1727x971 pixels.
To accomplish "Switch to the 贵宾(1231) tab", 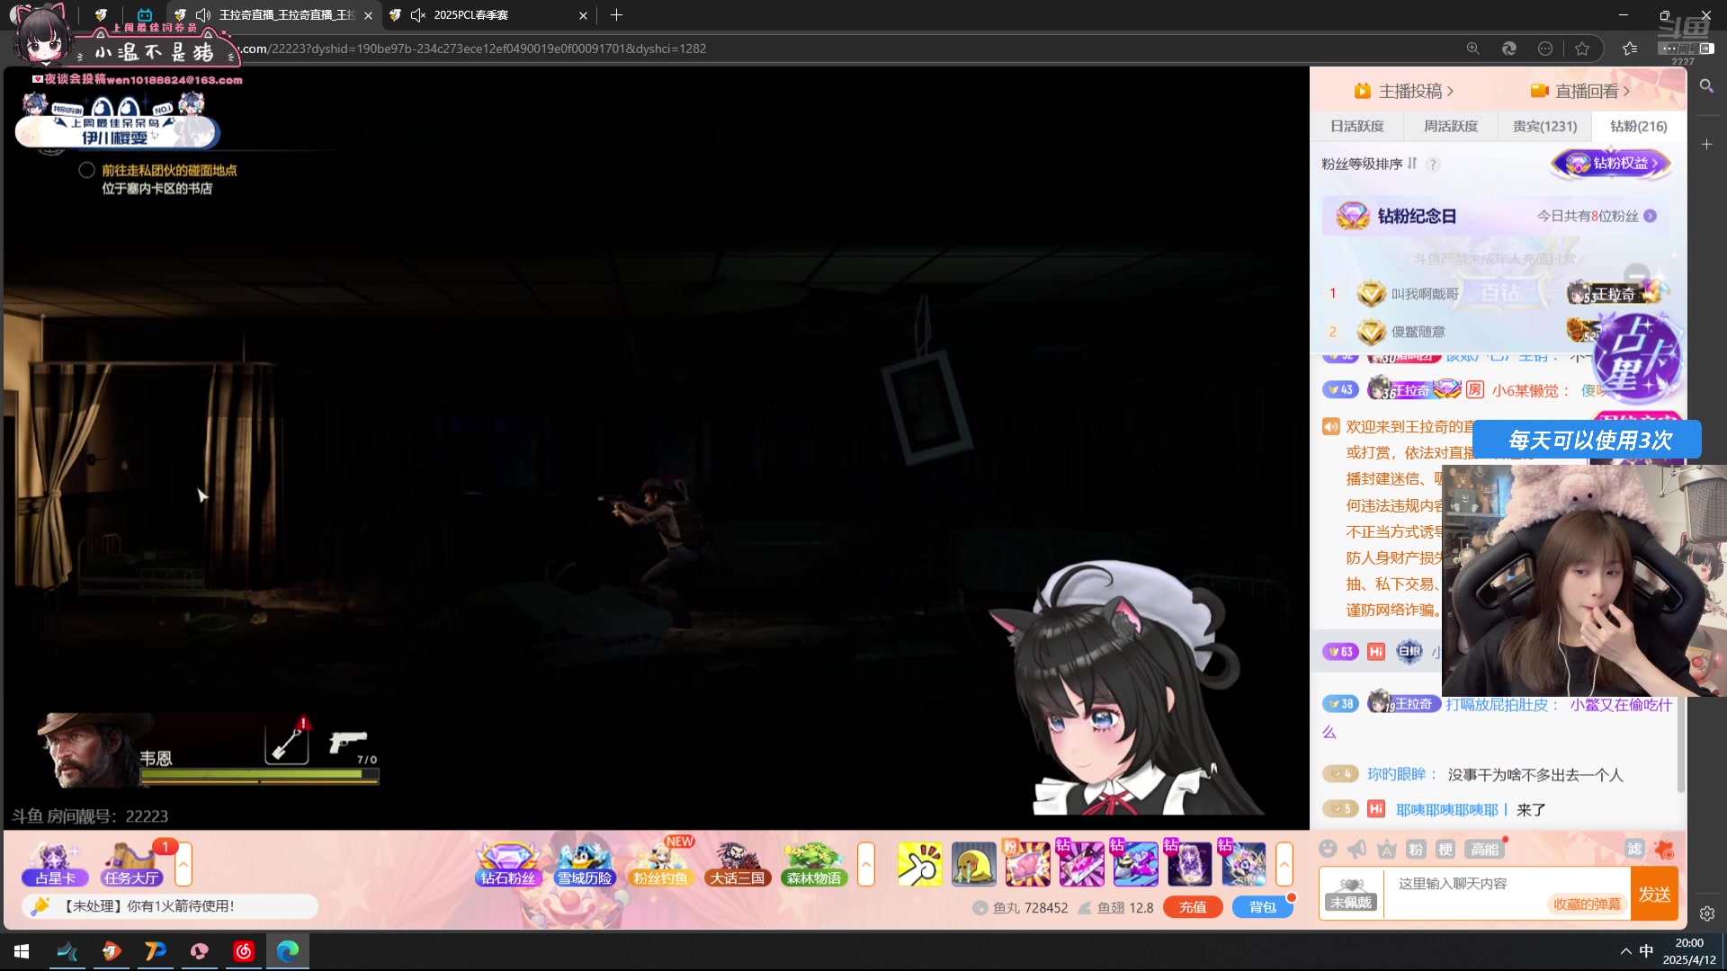I will click(x=1544, y=127).
